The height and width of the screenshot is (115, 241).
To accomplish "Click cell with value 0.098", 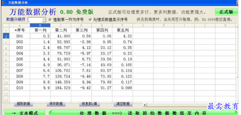I will coord(123,88).
